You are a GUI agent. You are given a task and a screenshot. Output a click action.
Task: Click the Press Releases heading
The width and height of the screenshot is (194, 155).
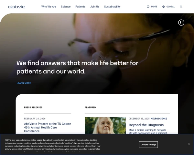coord(33,108)
